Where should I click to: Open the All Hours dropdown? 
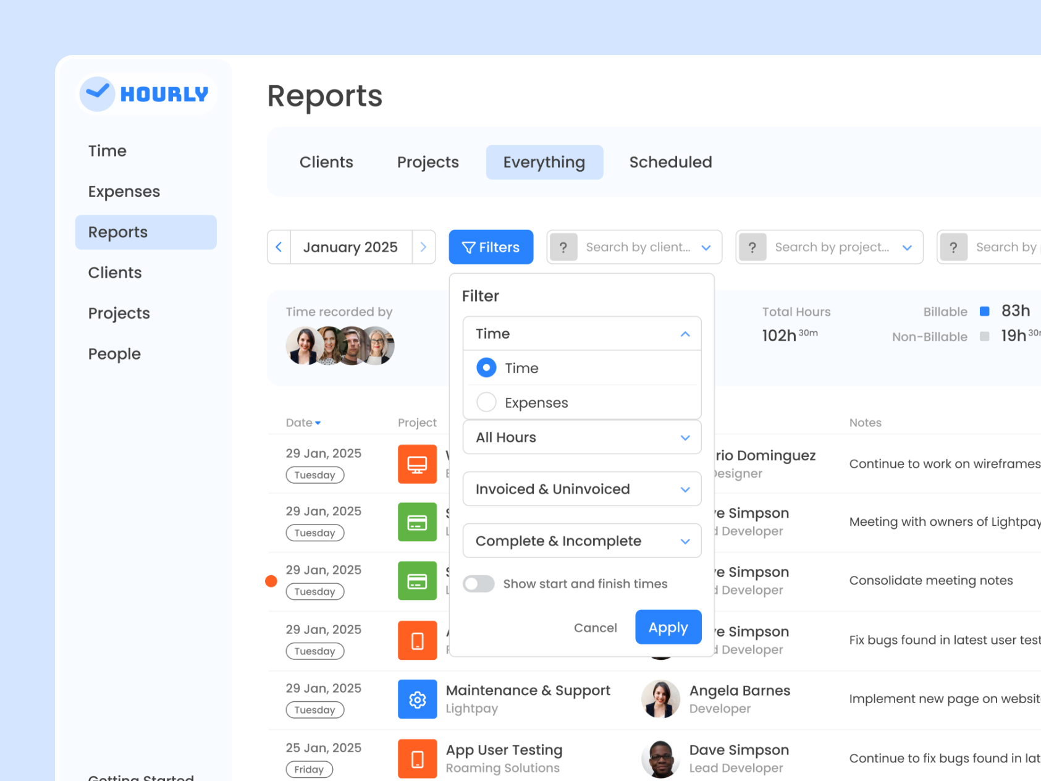[581, 437]
